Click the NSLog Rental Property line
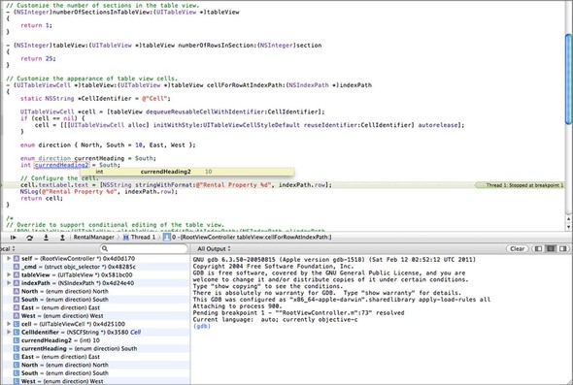573x385 pixels. coord(99,192)
